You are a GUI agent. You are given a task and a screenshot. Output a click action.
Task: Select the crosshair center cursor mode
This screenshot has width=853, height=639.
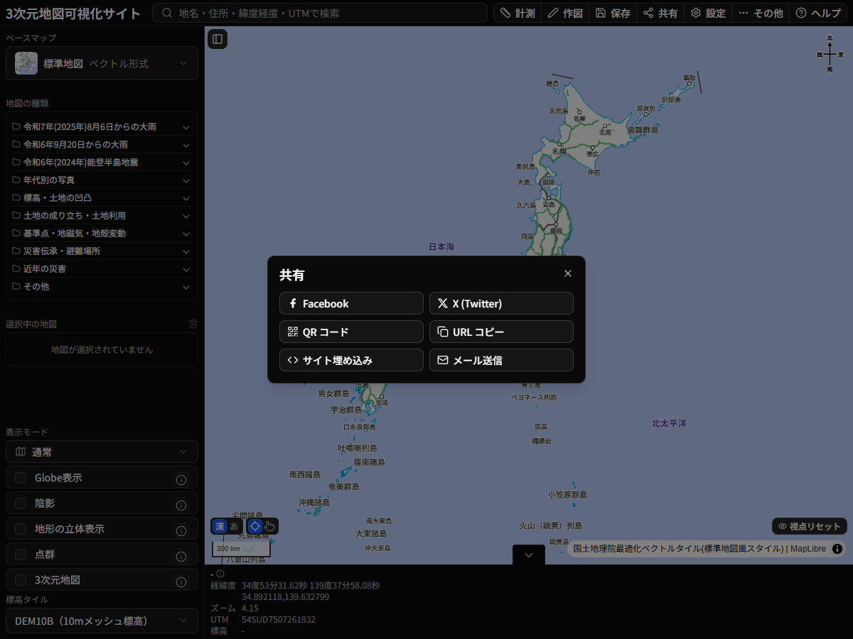[x=255, y=526]
